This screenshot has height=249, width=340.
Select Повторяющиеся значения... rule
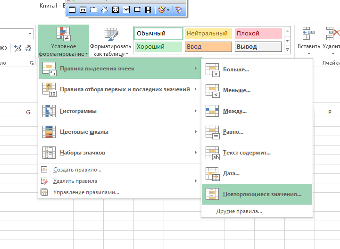[x=257, y=194]
